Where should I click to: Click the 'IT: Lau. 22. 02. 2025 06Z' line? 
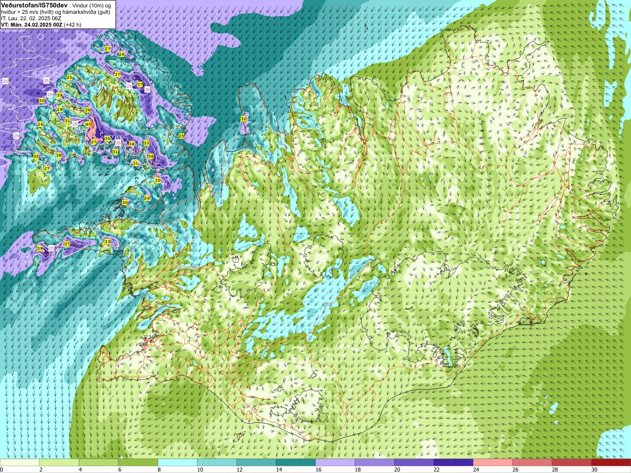click(31, 18)
